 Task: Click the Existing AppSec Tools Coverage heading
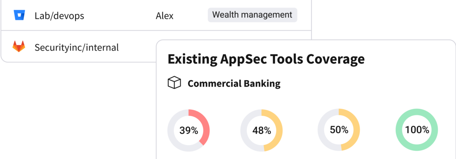(266, 59)
